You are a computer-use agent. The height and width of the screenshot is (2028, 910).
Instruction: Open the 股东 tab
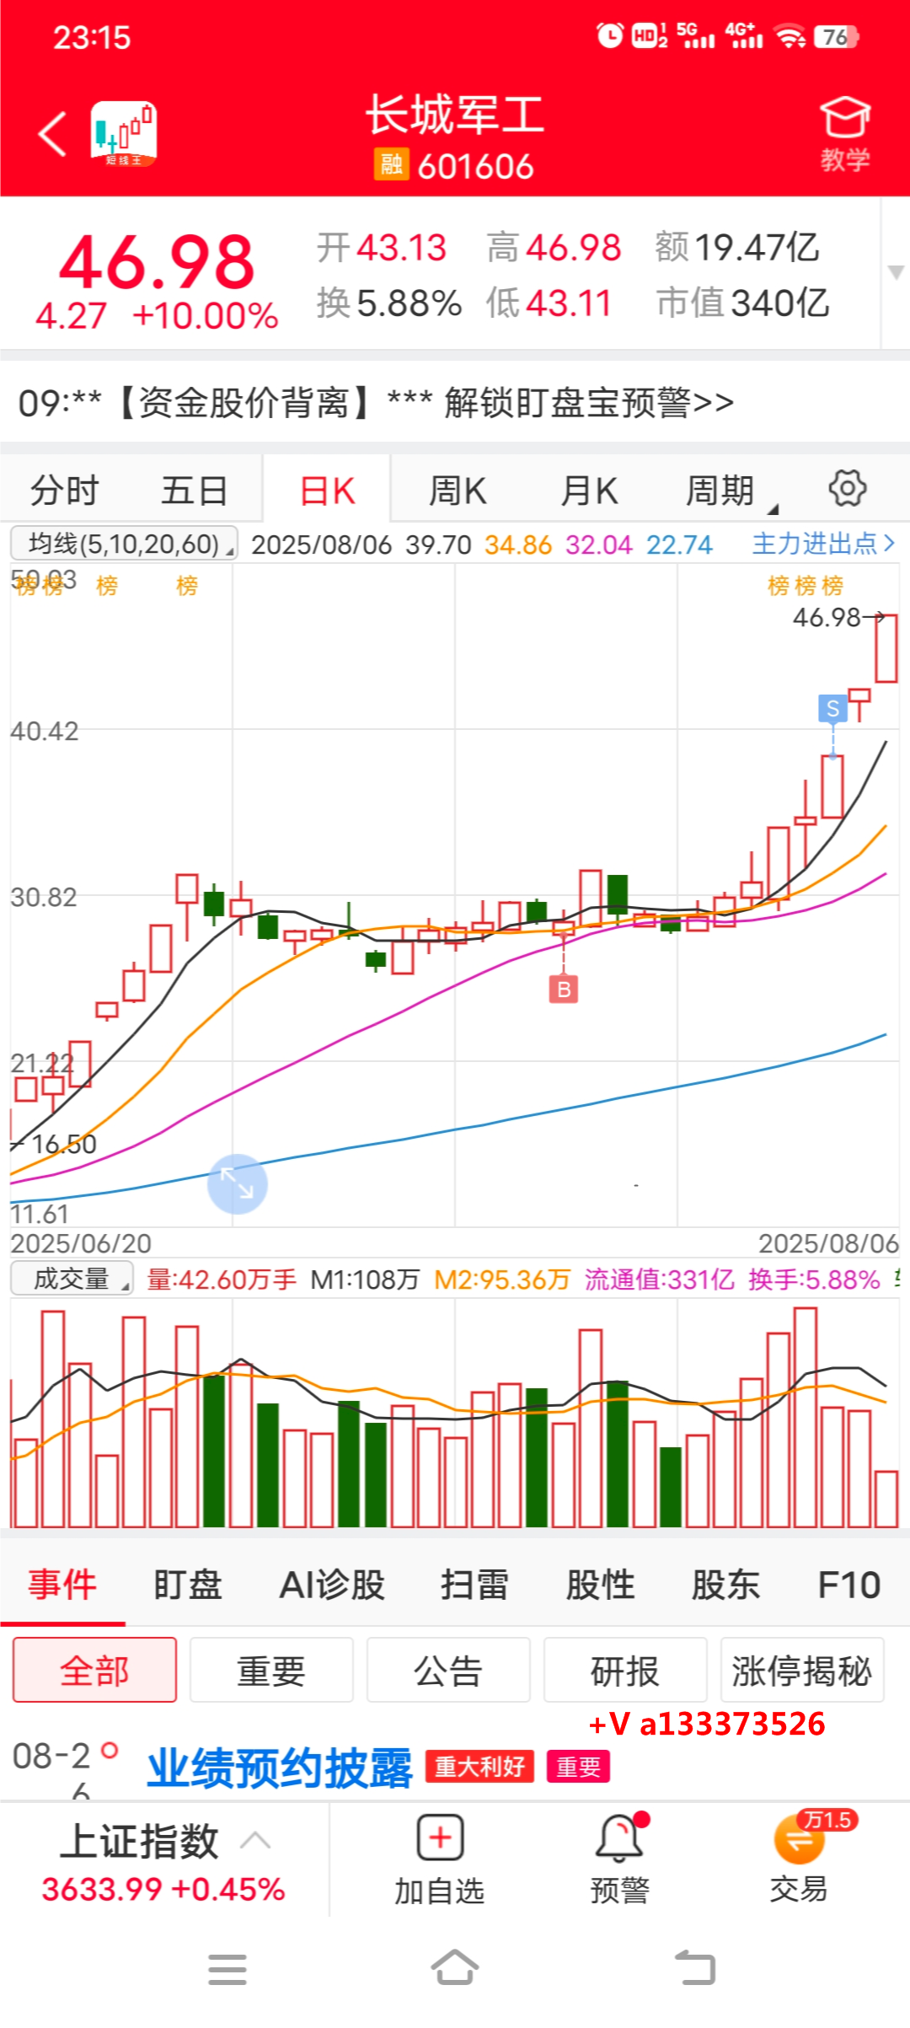[x=725, y=1585]
